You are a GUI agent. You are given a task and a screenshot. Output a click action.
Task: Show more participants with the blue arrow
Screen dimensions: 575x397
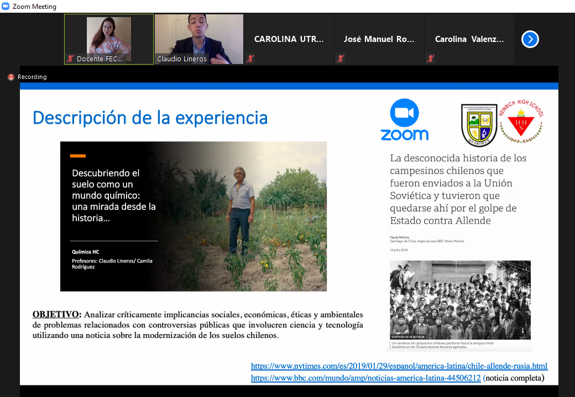[530, 39]
